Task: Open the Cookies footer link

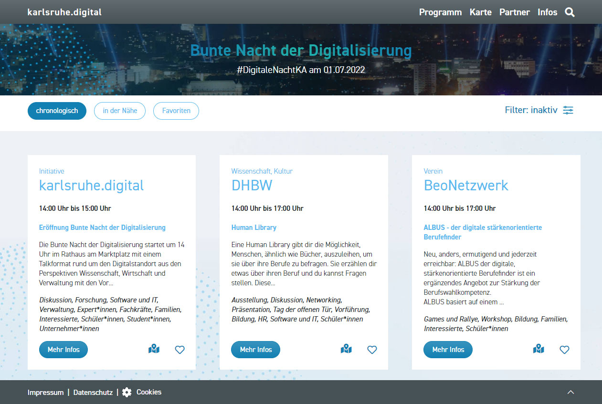Action: tap(149, 392)
